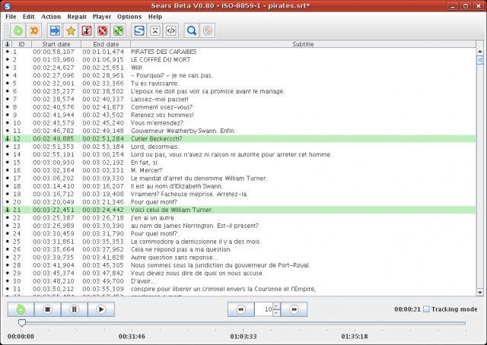The height and width of the screenshot is (345, 487).
Task: Click the fast-forward button
Action: coord(294,309)
